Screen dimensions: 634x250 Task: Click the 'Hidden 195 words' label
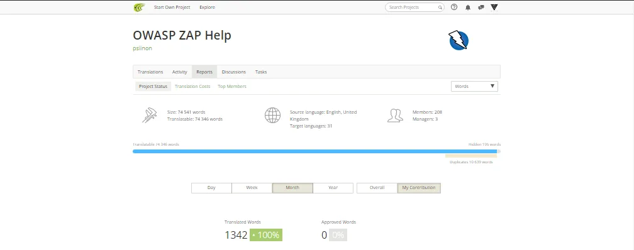click(484, 144)
